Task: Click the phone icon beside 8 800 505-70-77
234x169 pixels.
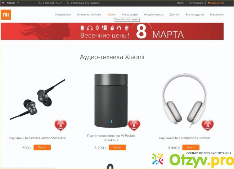Action: click(40, 3)
